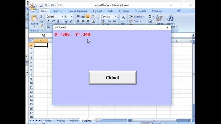Switch to the Home ribbon tab
The width and height of the screenshot is (221, 124).
click(x=44, y=11)
